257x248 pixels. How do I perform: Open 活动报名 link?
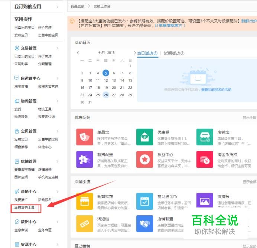pyautogui.click(x=45, y=200)
